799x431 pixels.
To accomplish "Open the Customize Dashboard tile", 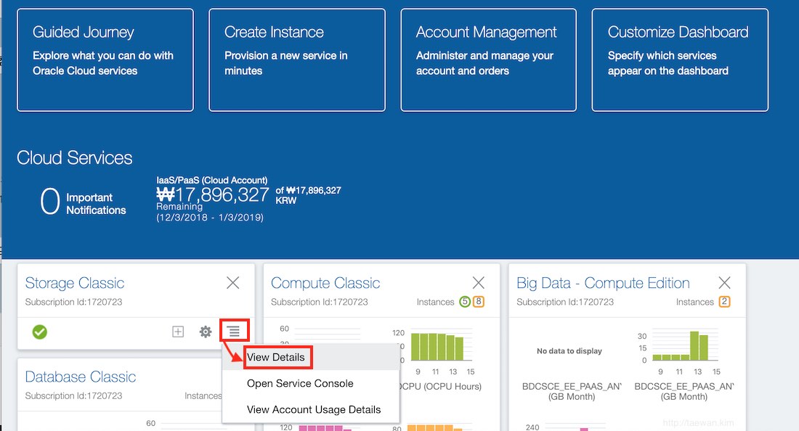I will 680,60.
